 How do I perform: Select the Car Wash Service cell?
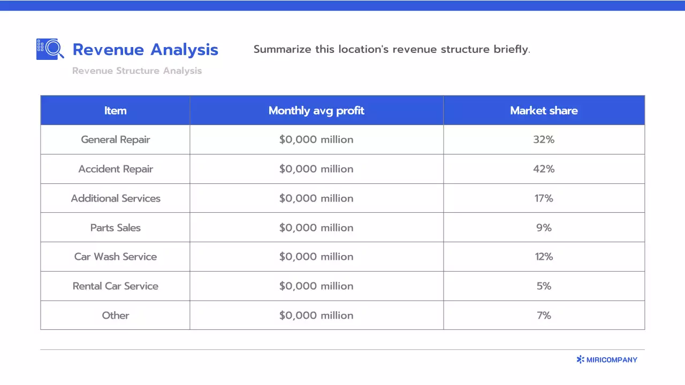coord(115,257)
